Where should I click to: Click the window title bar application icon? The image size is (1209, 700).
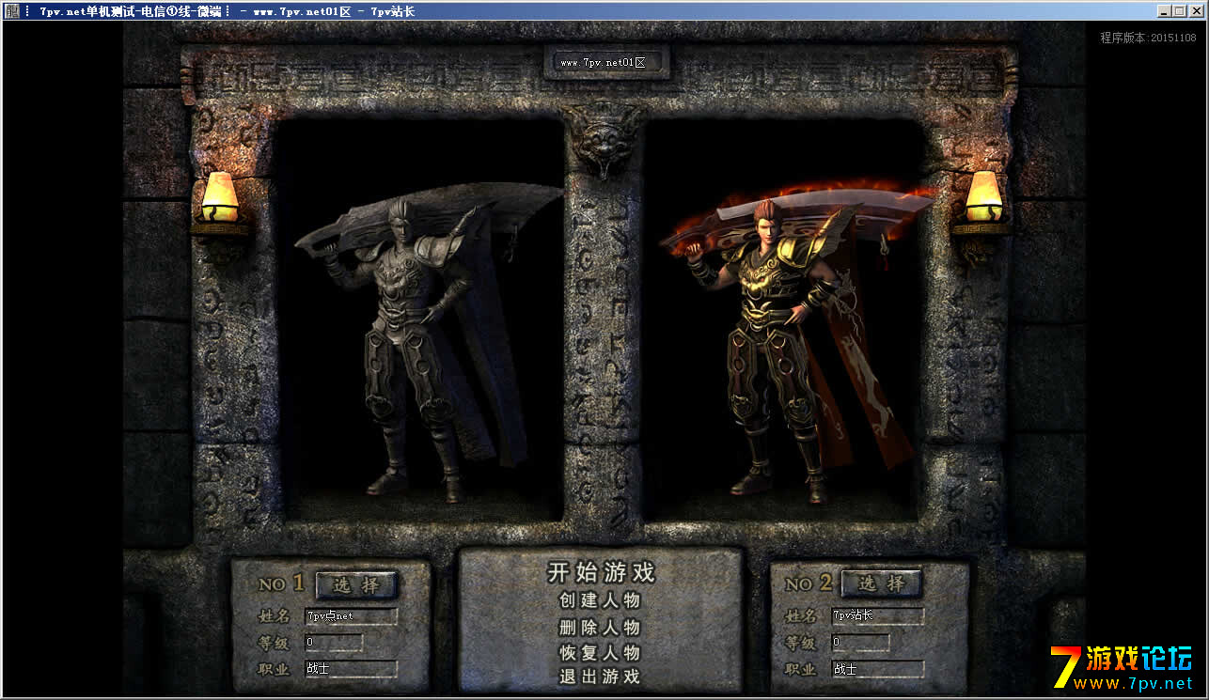(12, 11)
